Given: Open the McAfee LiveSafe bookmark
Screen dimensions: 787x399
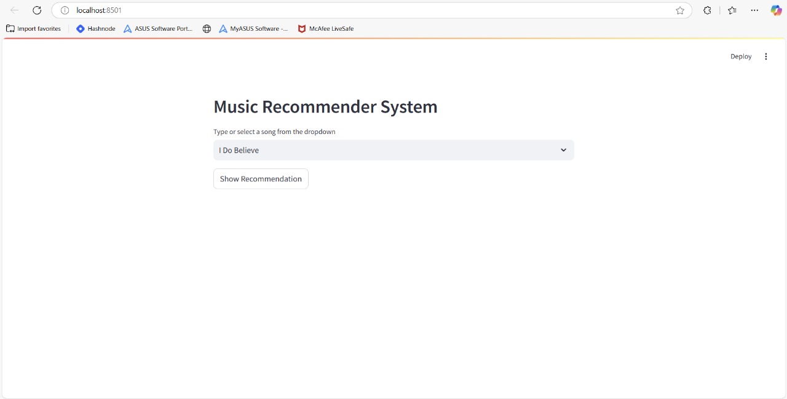Looking at the screenshot, I should coord(326,29).
